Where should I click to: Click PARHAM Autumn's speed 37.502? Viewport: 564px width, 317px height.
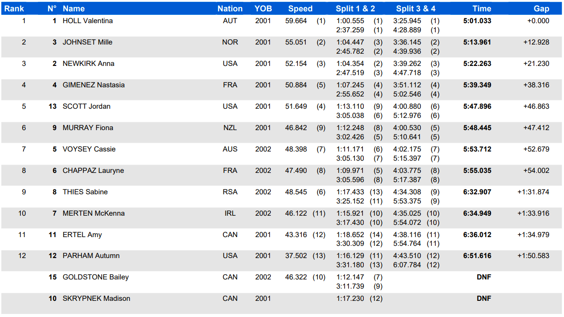pos(296,256)
